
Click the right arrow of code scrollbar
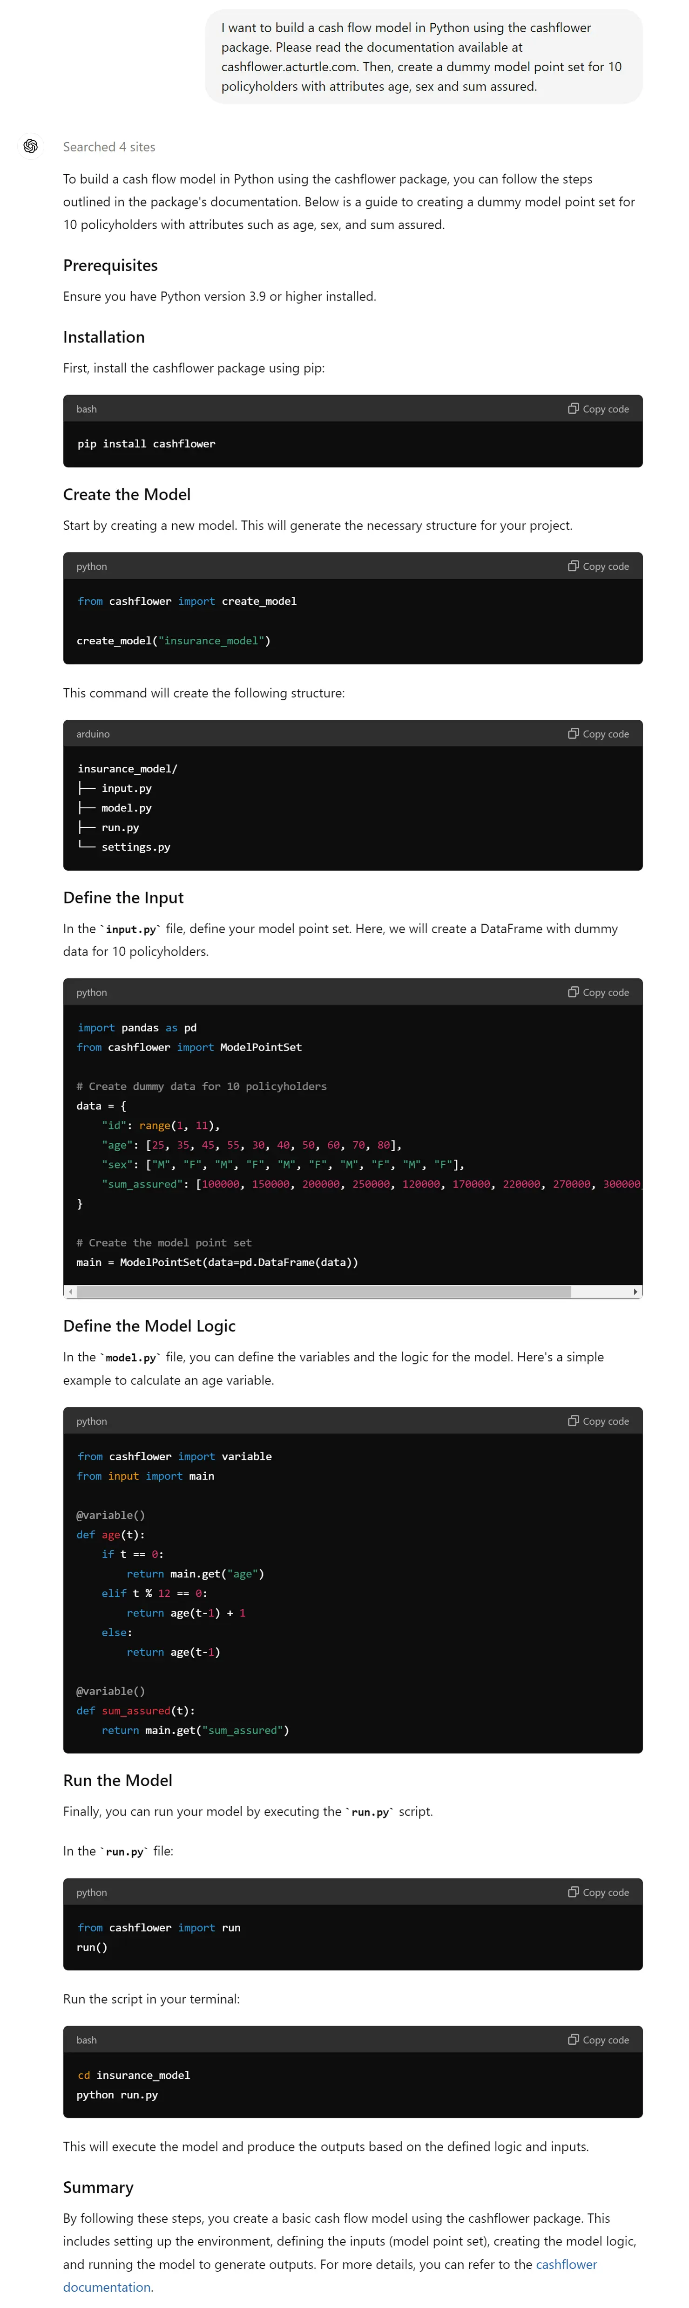pos(635,1291)
